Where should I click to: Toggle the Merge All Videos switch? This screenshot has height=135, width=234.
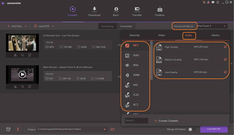click(192, 129)
